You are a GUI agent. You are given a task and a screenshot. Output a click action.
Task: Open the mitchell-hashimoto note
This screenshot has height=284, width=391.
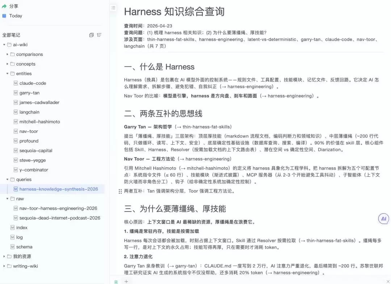coord(40,122)
